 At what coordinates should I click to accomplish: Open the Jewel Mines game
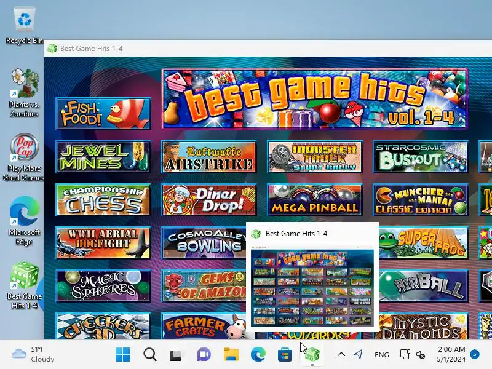103,157
